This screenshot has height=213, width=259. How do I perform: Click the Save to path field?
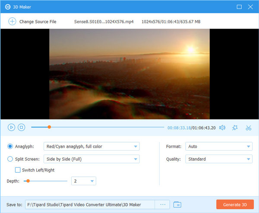[x=90, y=204]
